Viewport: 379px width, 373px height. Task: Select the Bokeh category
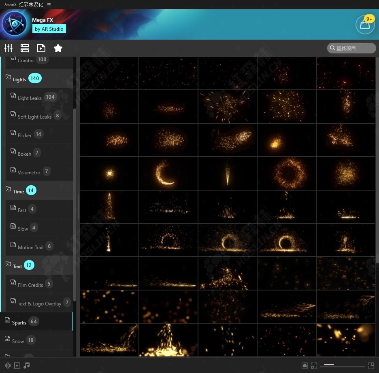coord(39,153)
